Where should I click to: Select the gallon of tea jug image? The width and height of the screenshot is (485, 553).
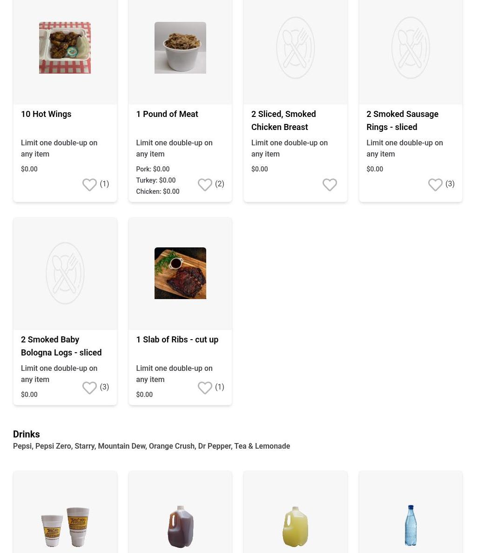tap(180, 526)
